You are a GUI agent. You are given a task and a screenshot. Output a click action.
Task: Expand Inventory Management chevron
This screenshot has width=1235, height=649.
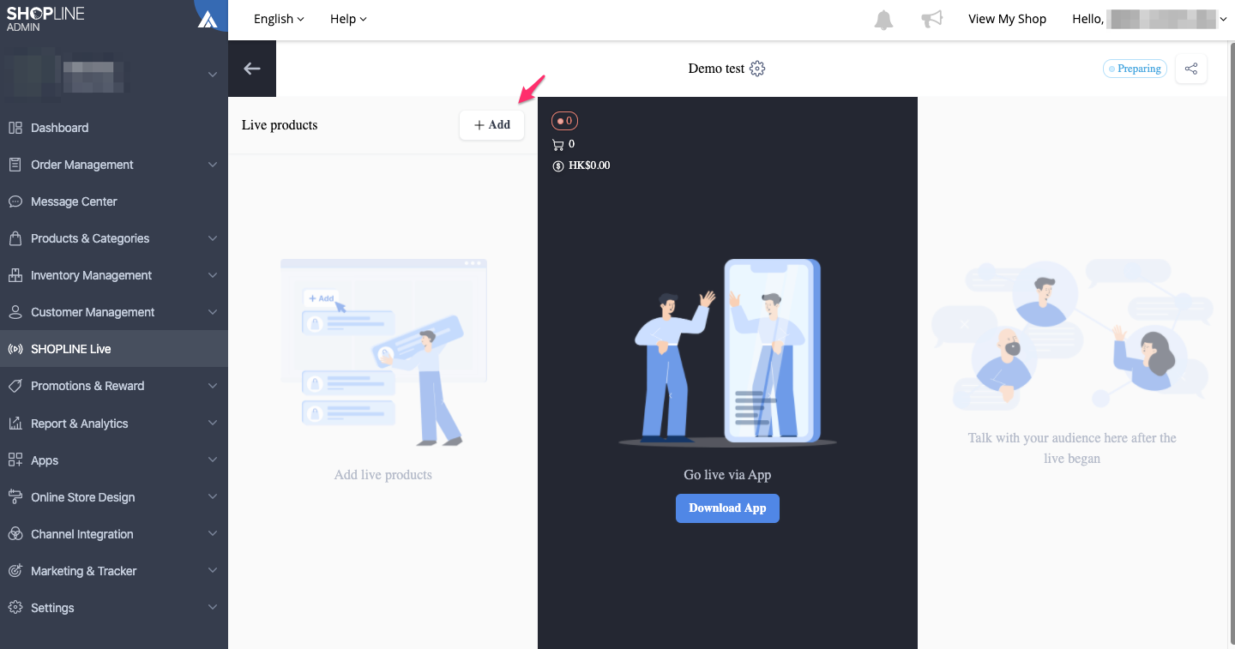[x=213, y=275]
